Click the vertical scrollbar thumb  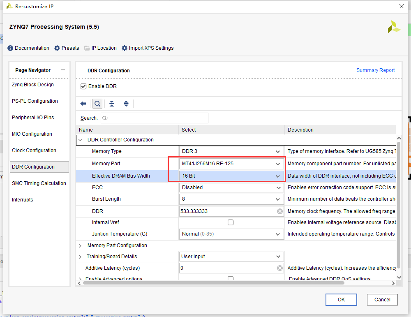point(399,205)
